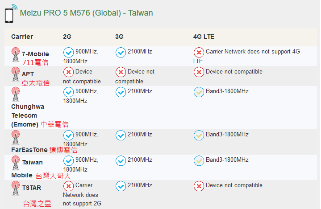Click the red X for TSTAR 2G
This screenshot has width=321, height=209.
coord(69,186)
